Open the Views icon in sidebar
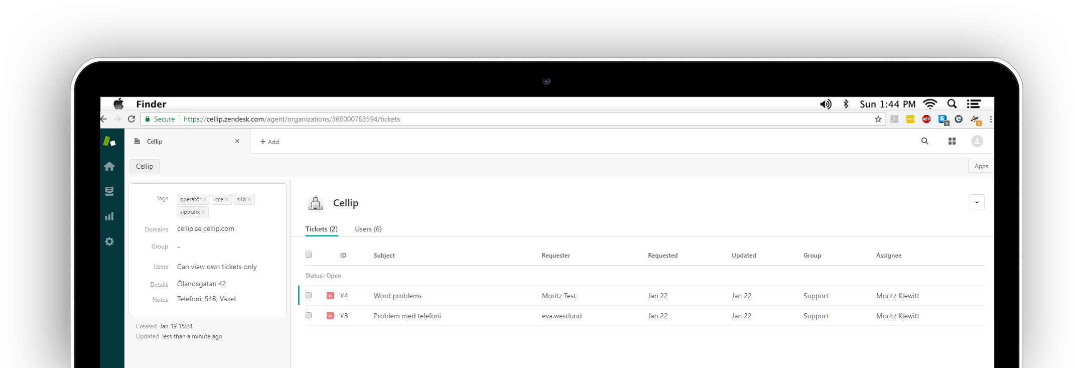The height and width of the screenshot is (368, 1076). pyautogui.click(x=109, y=191)
